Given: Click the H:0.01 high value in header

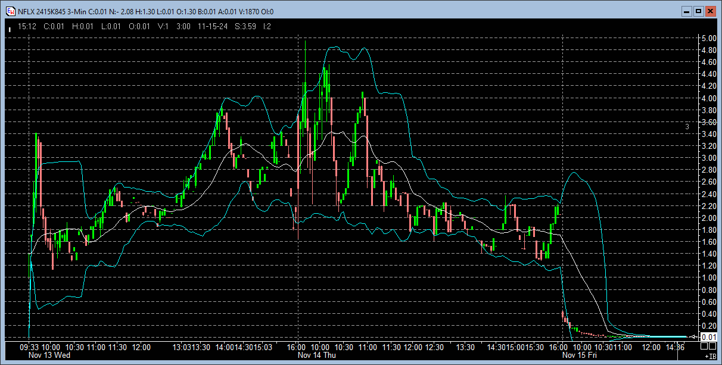Looking at the screenshot, I should point(82,26).
